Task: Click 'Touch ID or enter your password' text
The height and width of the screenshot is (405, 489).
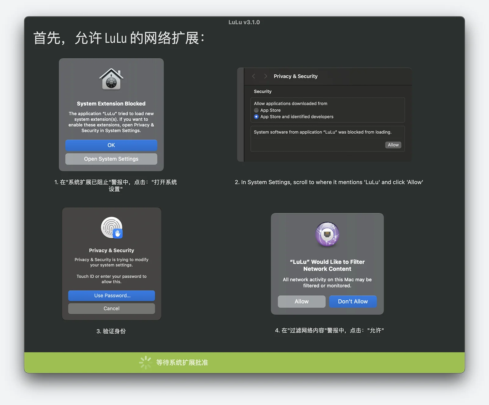Action: [x=112, y=279]
